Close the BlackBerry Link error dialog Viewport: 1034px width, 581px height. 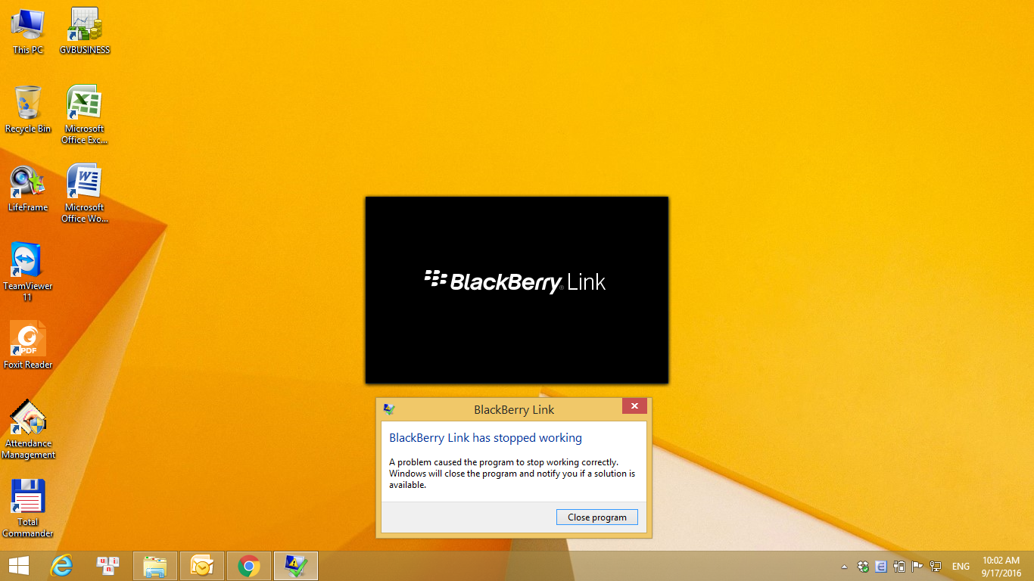click(634, 406)
